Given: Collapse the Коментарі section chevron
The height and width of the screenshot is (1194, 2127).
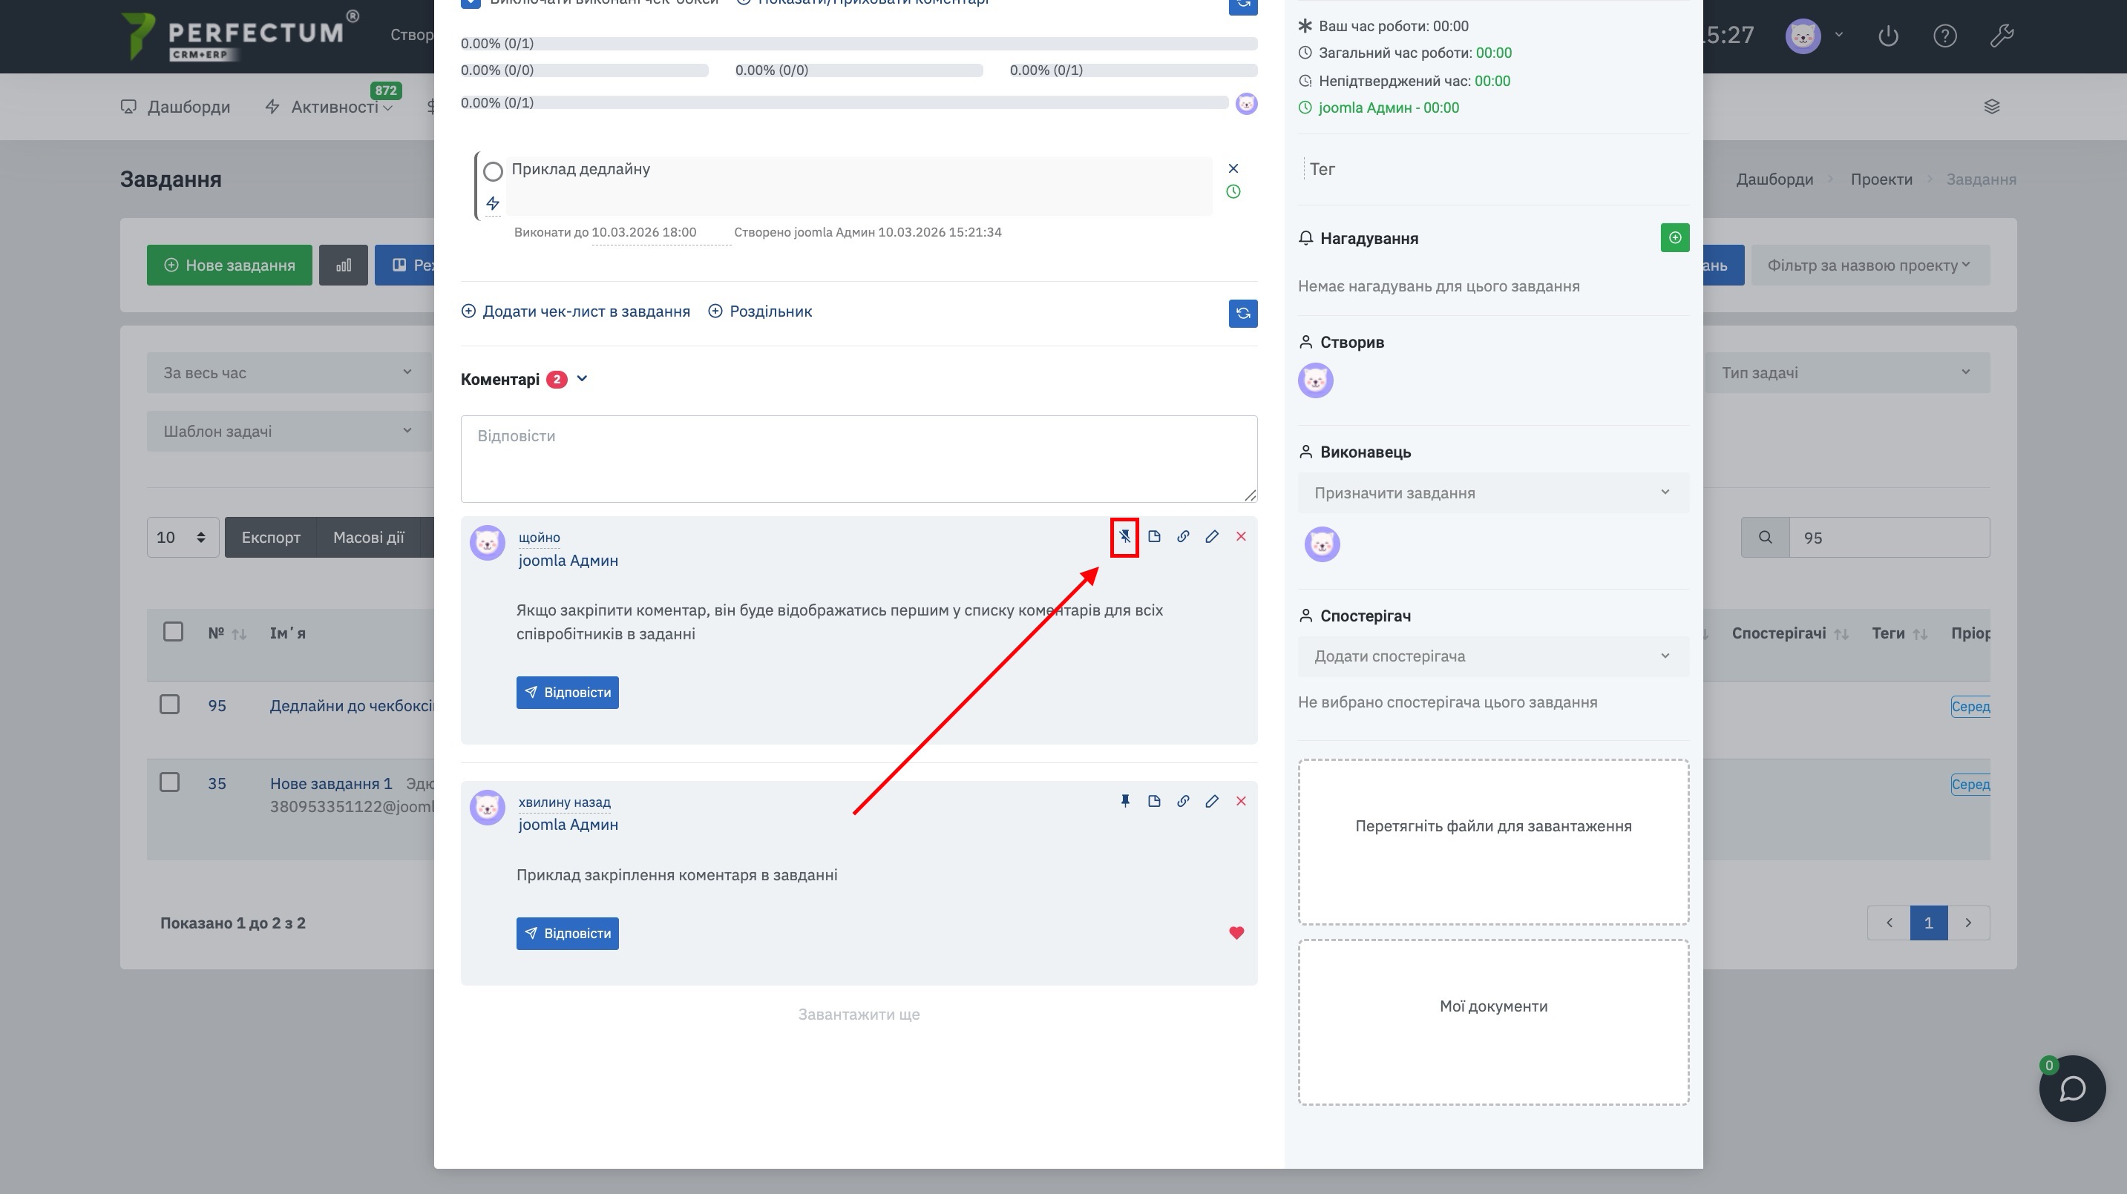Looking at the screenshot, I should click(x=582, y=379).
